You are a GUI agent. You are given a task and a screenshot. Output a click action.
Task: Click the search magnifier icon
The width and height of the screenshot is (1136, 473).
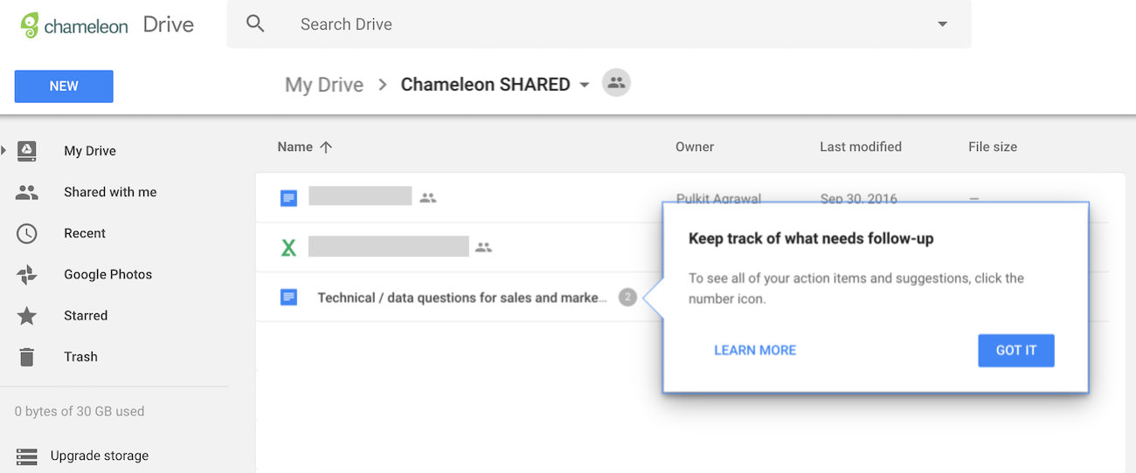(x=255, y=24)
